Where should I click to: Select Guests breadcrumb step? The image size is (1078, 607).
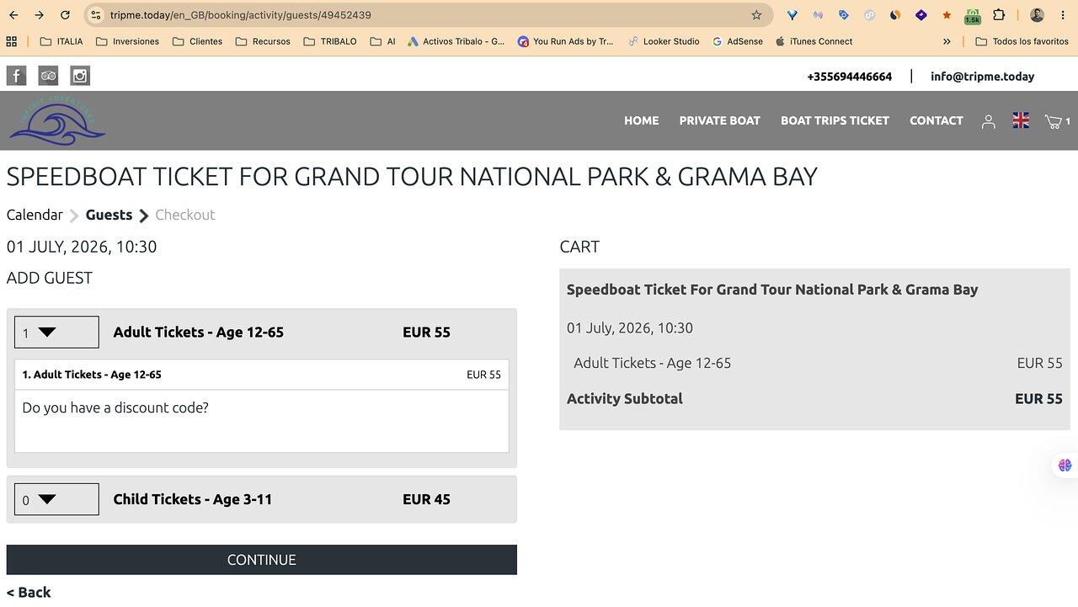tap(109, 215)
